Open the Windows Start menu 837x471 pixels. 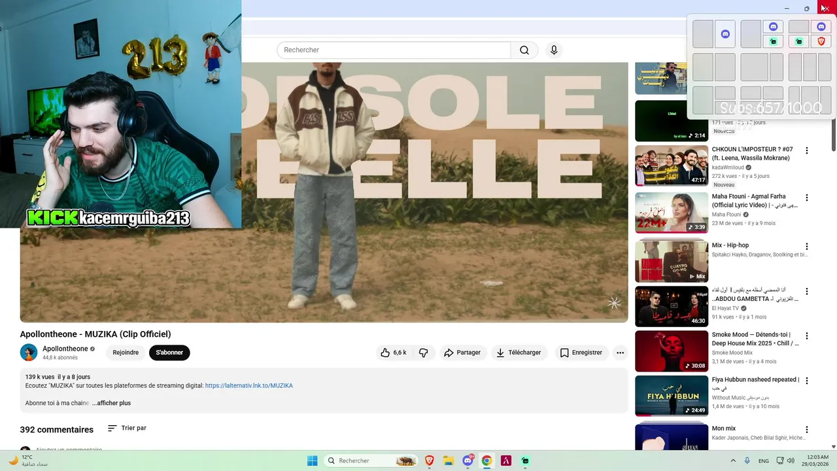click(x=313, y=461)
